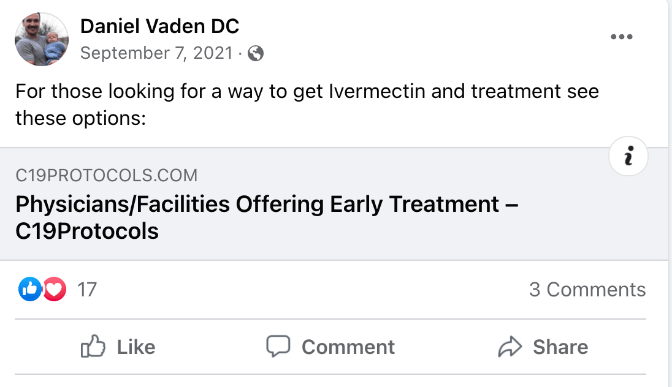Click the C19PROTOCOLS.COM domain label
The image size is (672, 387).
click(106, 176)
